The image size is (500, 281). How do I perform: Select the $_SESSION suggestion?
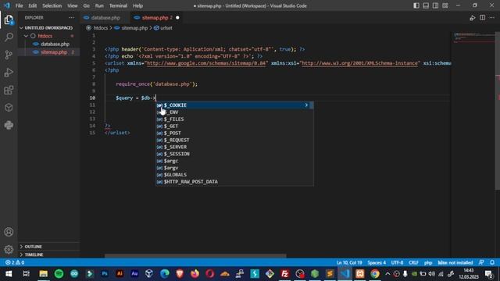(234, 154)
